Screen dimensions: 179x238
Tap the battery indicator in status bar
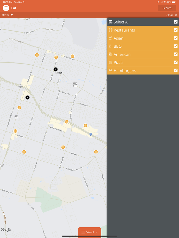coord(174,2)
